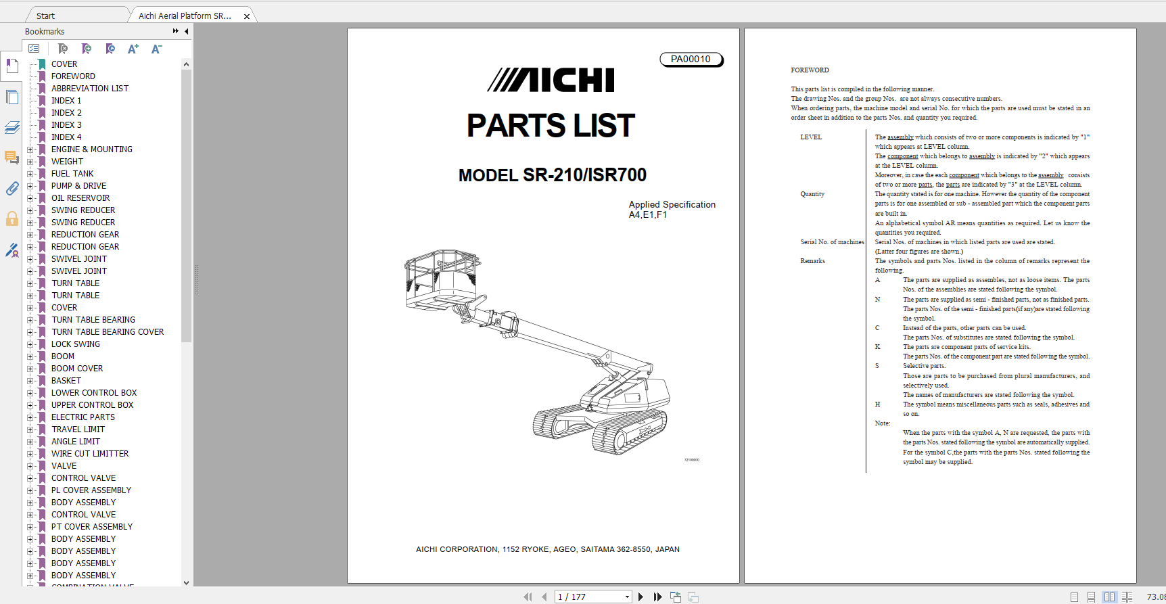The height and width of the screenshot is (604, 1166).
Task: Click the PA00010 label on cover page
Action: click(691, 60)
